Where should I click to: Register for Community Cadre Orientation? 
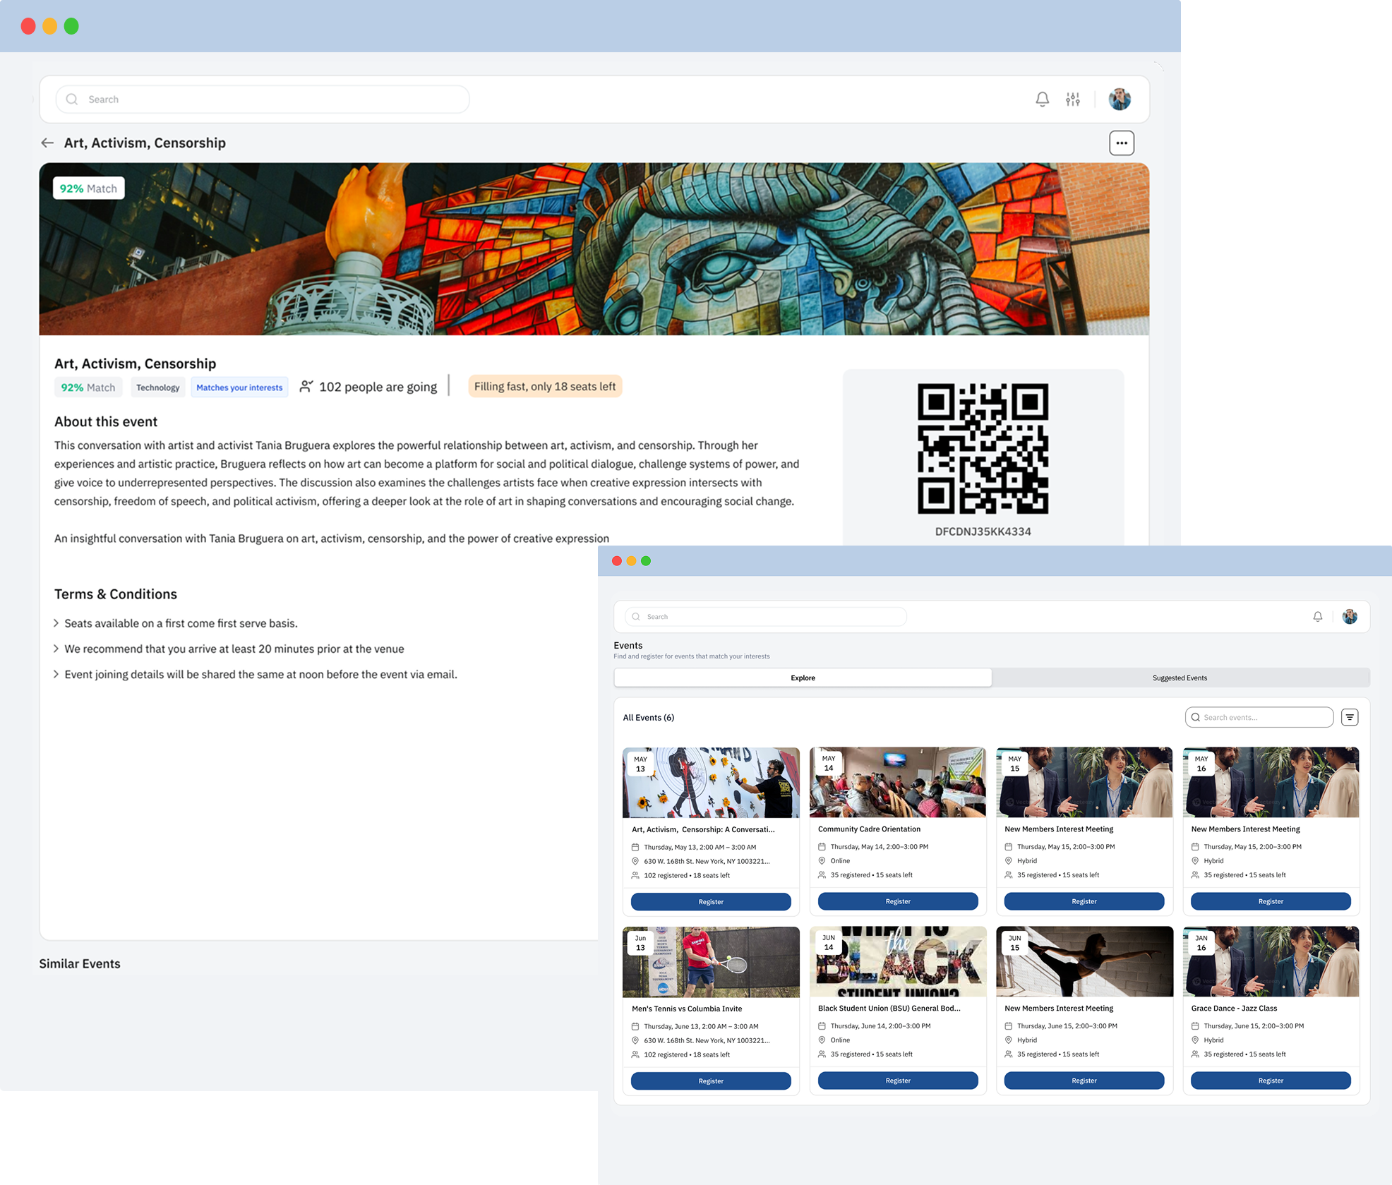pos(898,901)
